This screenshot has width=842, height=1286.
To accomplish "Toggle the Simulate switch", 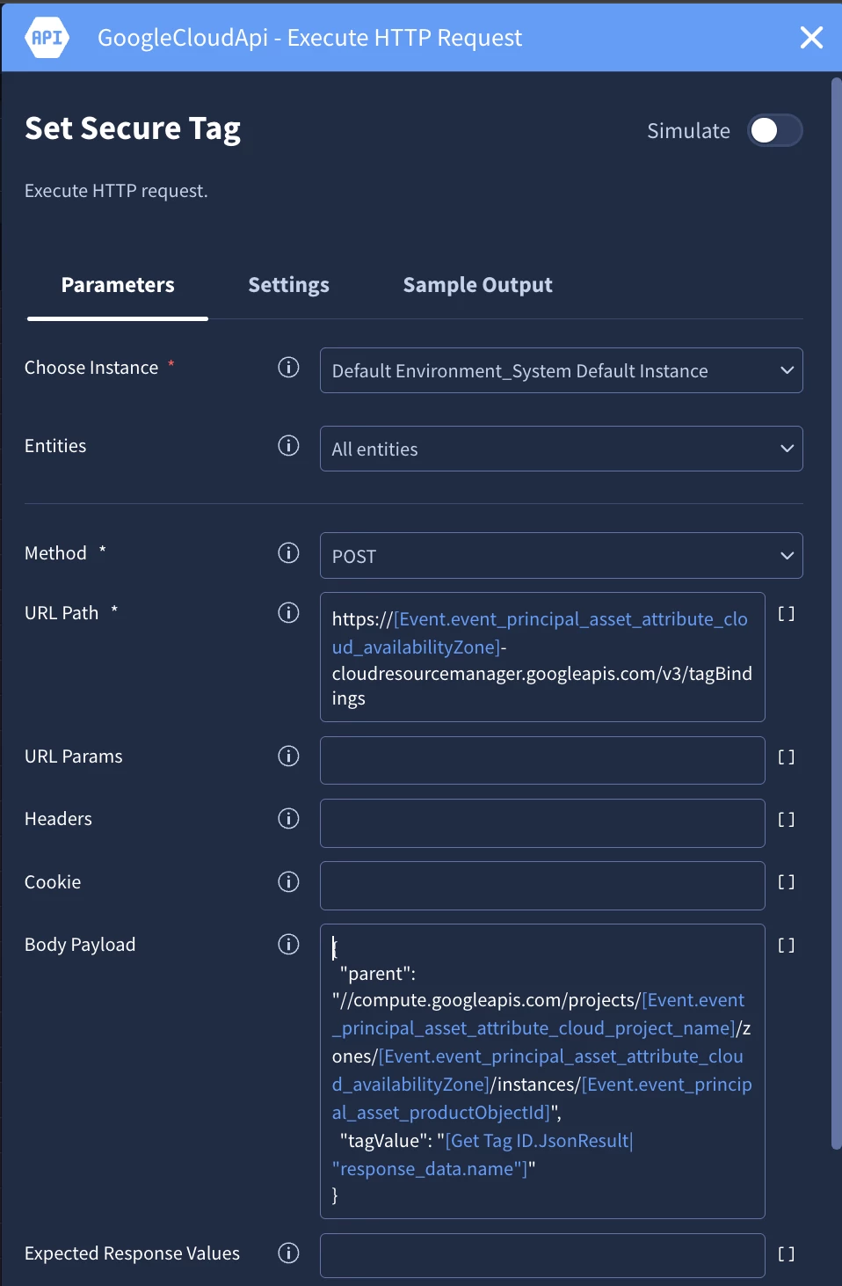I will coord(775,130).
